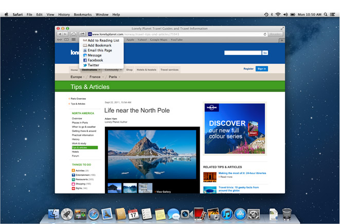The image size is (340, 224).
Task: Open Contacts address book in the Dock
Action: pyautogui.click(x=120, y=214)
